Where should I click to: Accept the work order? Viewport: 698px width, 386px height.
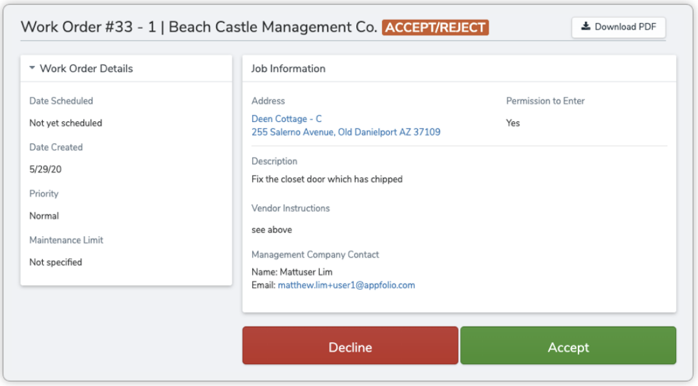567,347
